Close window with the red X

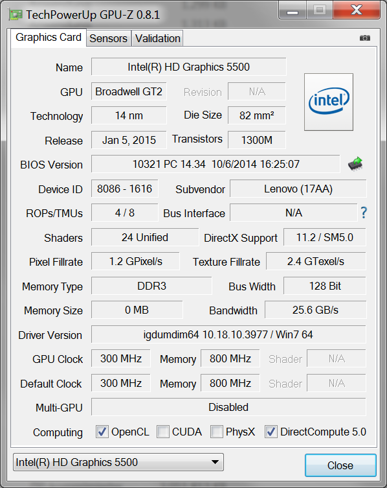tap(356, 10)
